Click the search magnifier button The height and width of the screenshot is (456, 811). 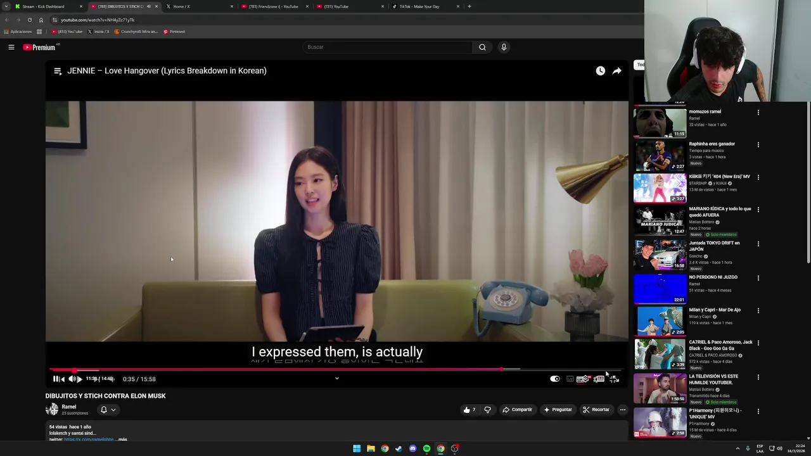click(x=482, y=47)
